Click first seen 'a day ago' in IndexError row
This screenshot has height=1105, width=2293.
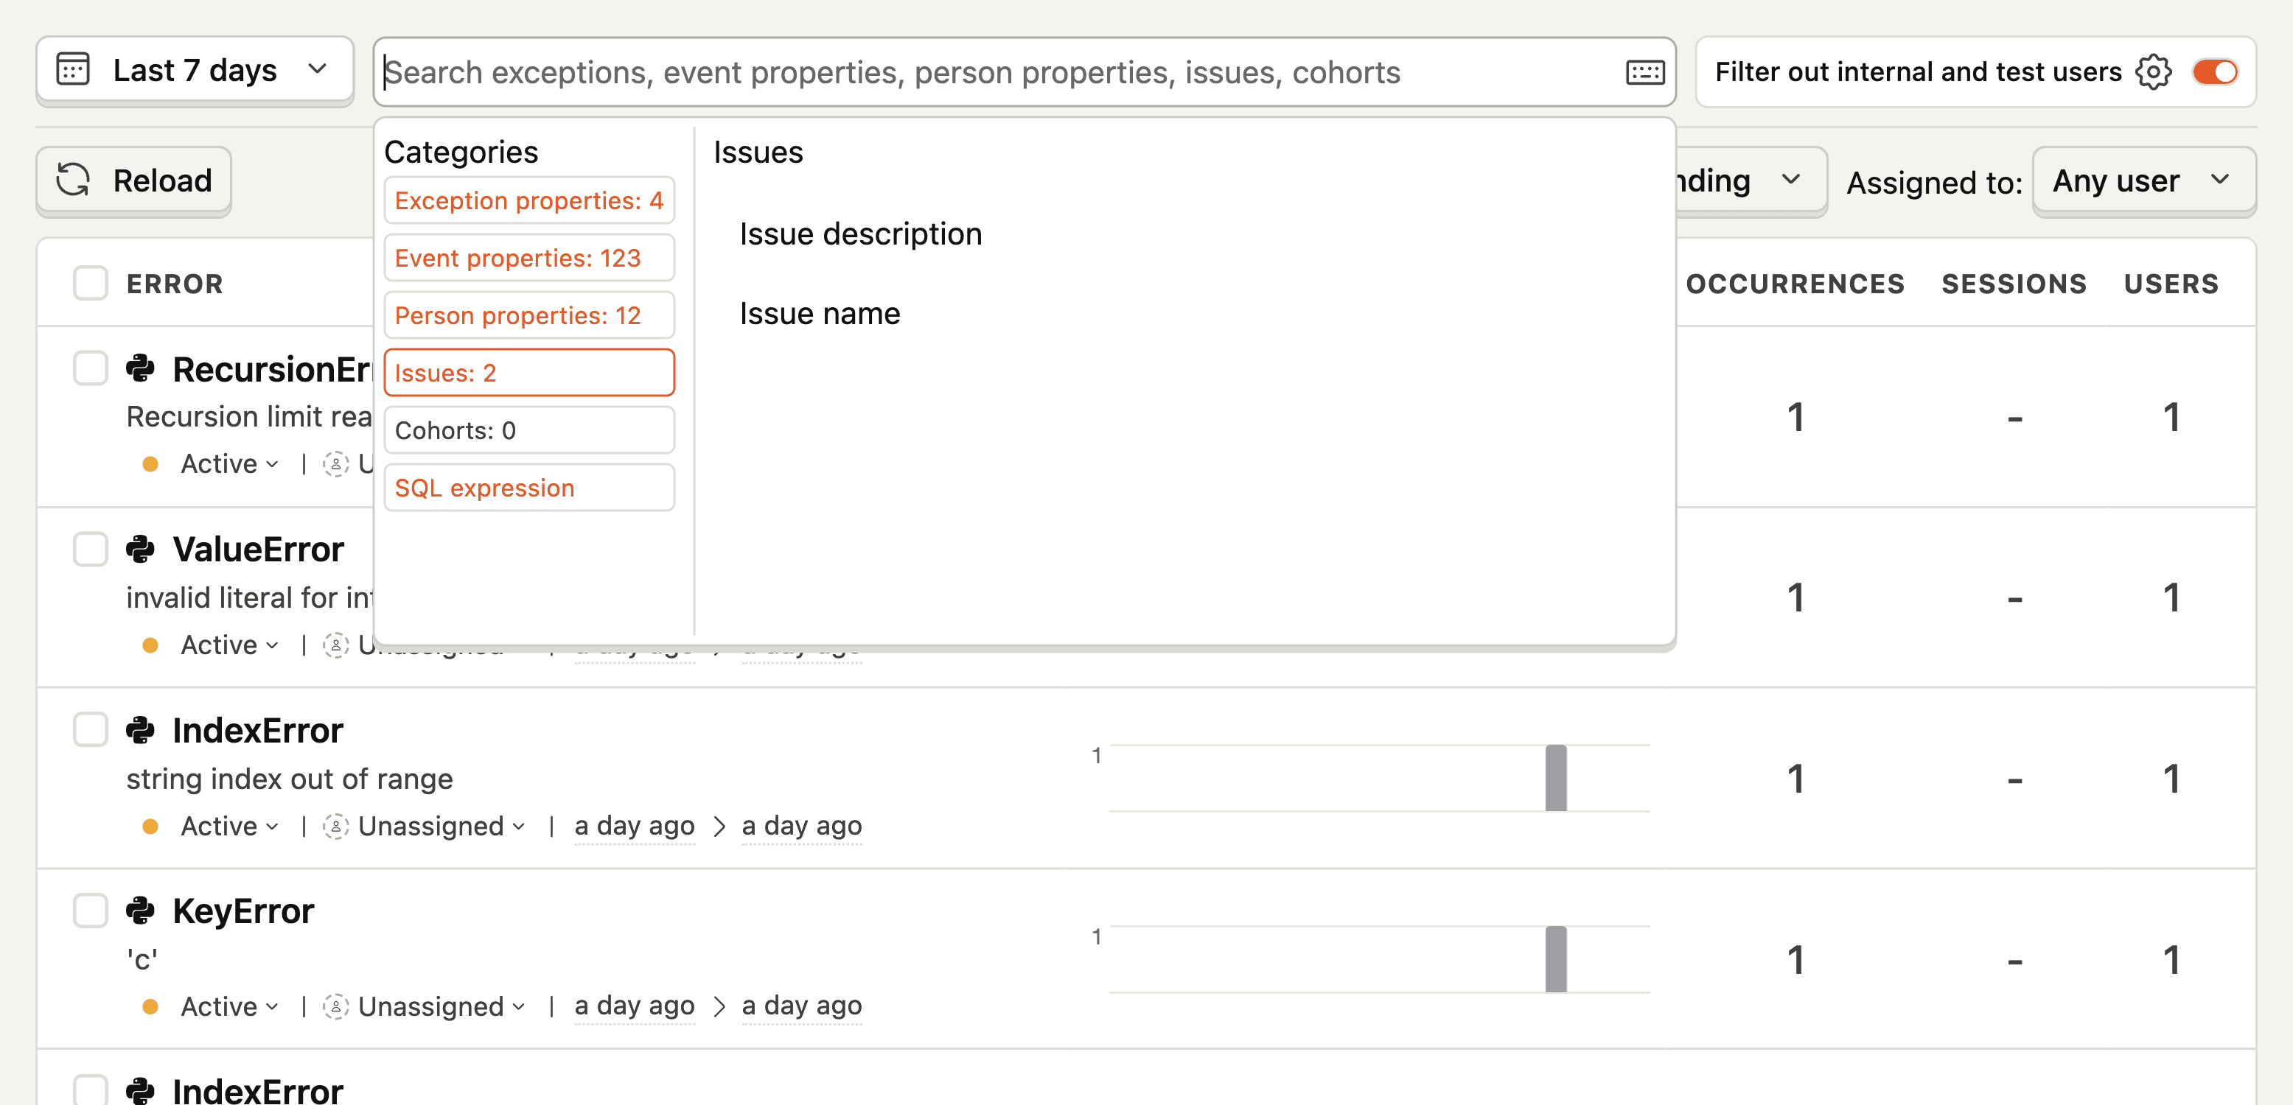(635, 826)
